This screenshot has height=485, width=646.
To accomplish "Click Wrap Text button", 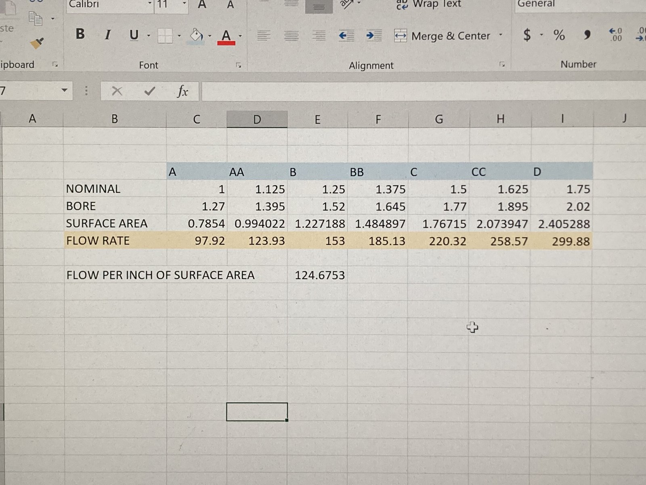I will point(429,4).
